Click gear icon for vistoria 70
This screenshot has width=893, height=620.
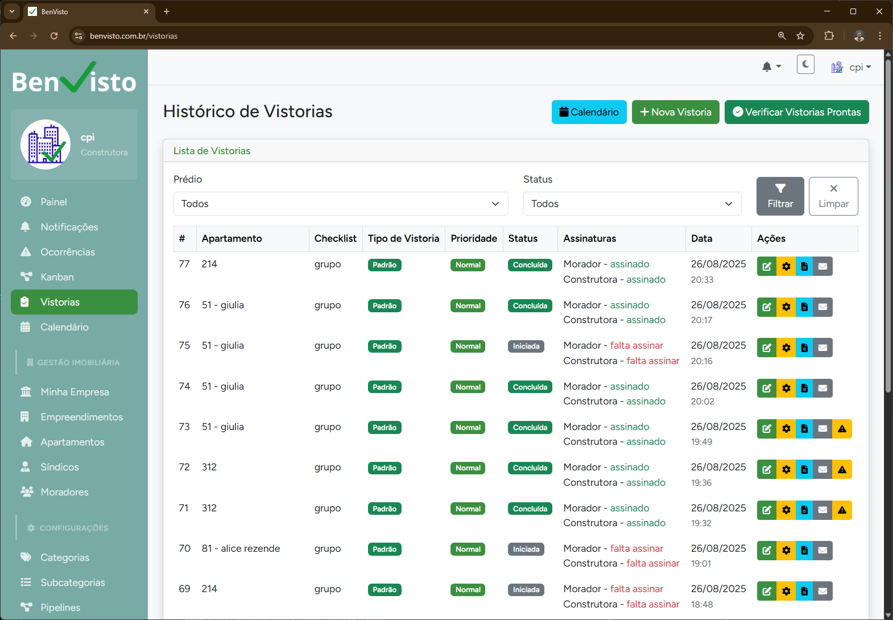pos(786,551)
